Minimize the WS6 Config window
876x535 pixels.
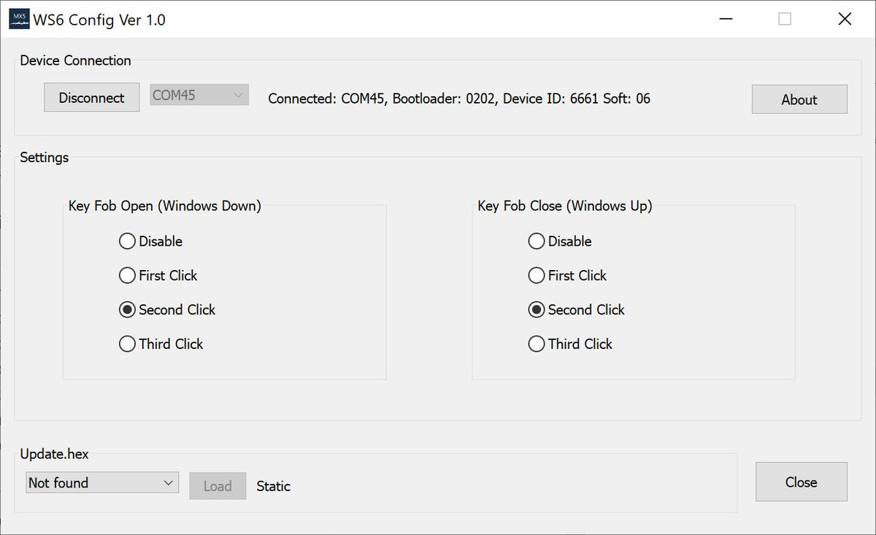pos(726,19)
